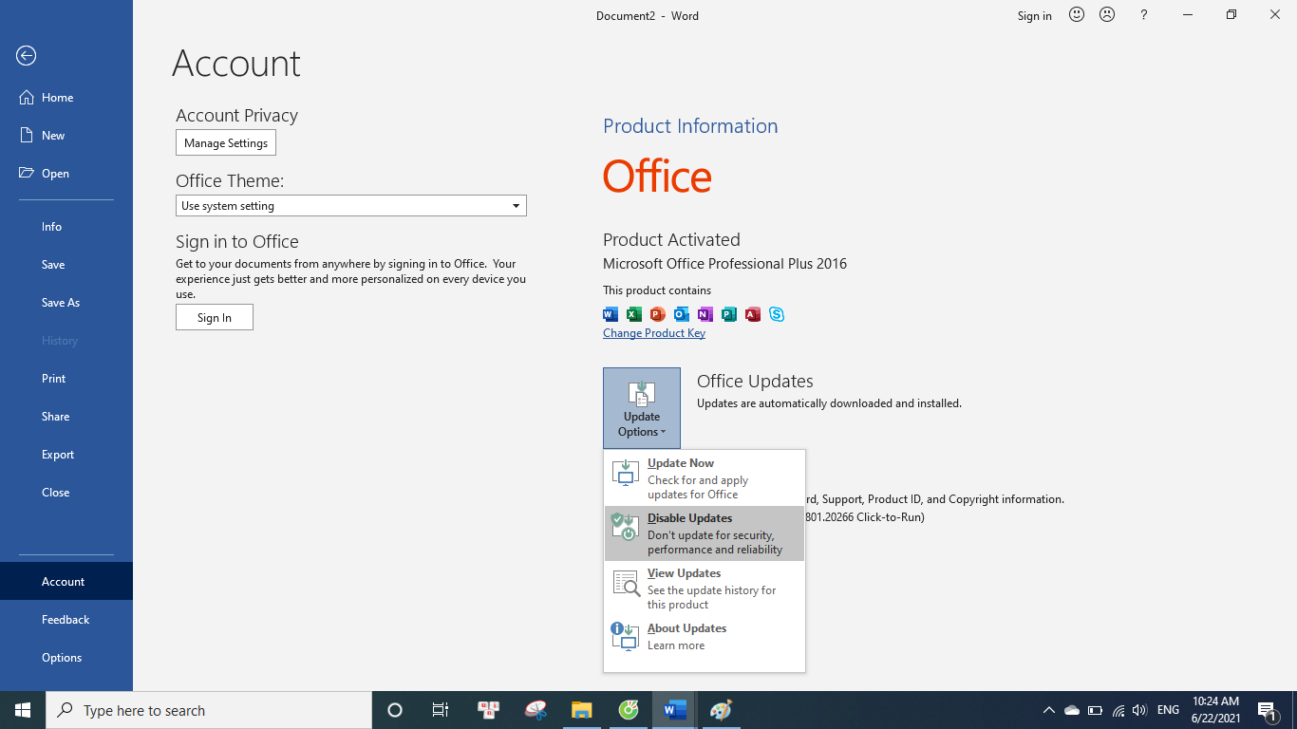This screenshot has width=1297, height=729.
Task: Click the Outlook icon in the product list
Action: click(681, 314)
